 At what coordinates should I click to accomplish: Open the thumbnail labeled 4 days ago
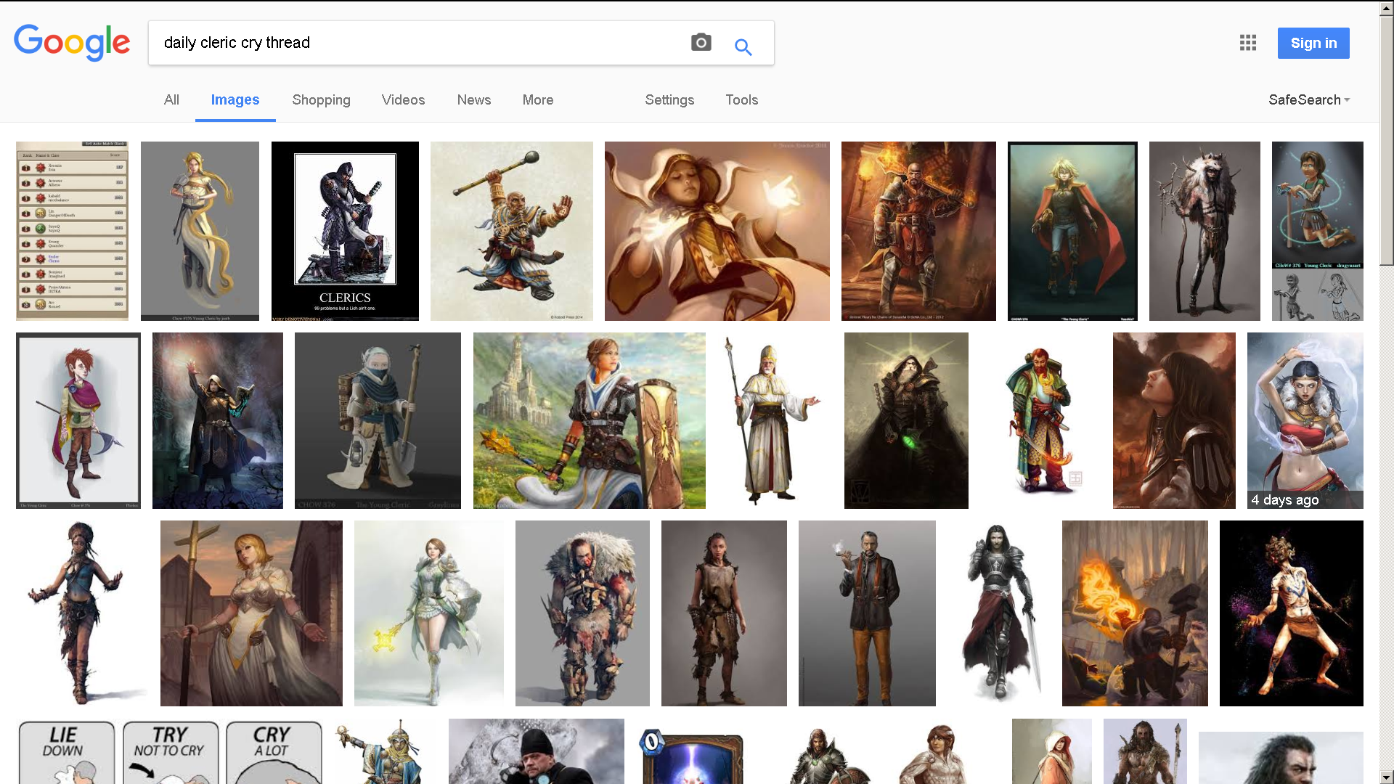[1305, 420]
